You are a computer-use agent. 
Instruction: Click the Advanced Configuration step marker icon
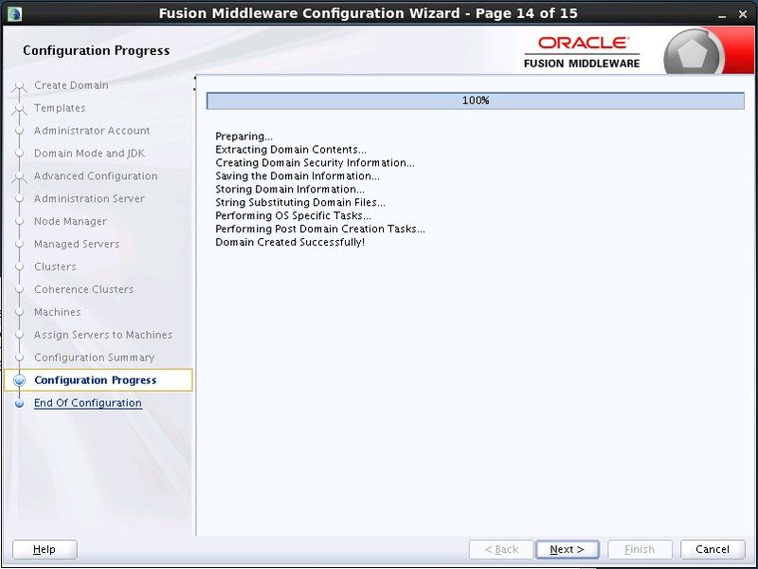19,177
